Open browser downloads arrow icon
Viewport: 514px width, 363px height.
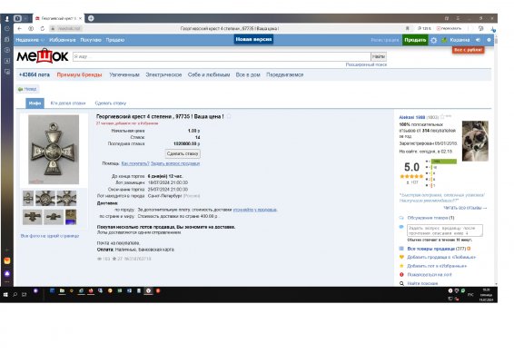[493, 29]
